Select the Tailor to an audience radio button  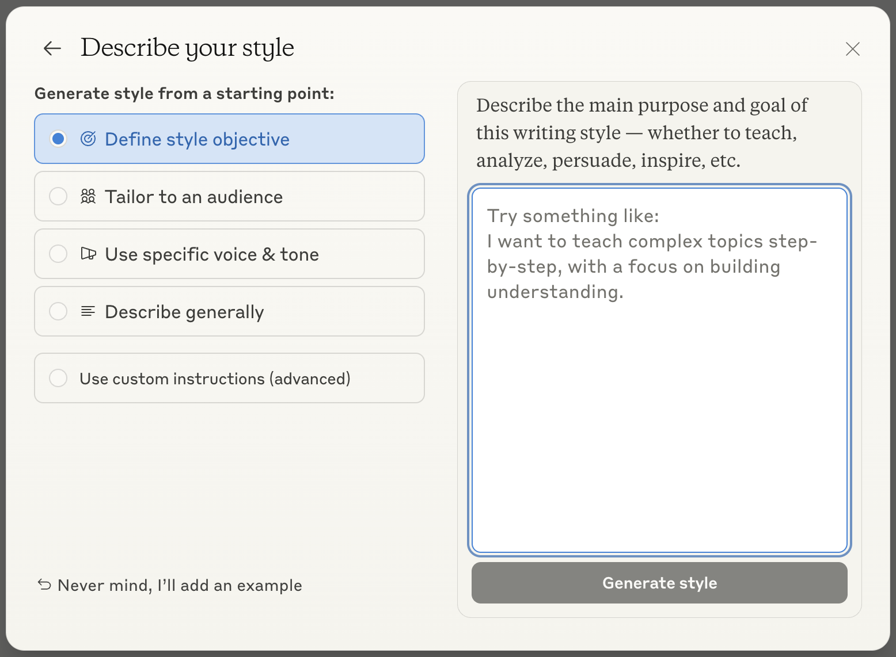tap(58, 196)
